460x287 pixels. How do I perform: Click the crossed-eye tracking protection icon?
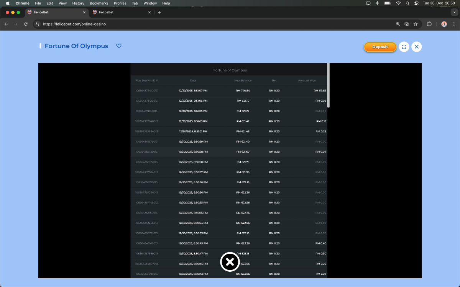[407, 24]
